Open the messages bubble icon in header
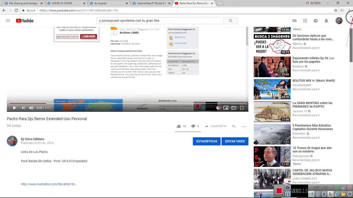The image size is (353, 198). pyautogui.click(x=316, y=21)
